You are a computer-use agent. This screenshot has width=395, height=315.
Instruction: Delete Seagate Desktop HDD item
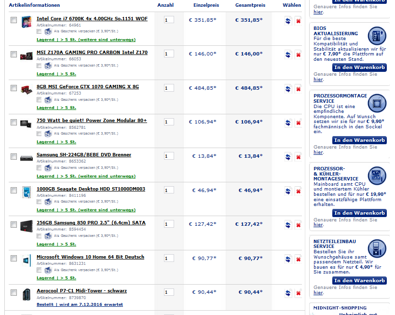[298, 191]
